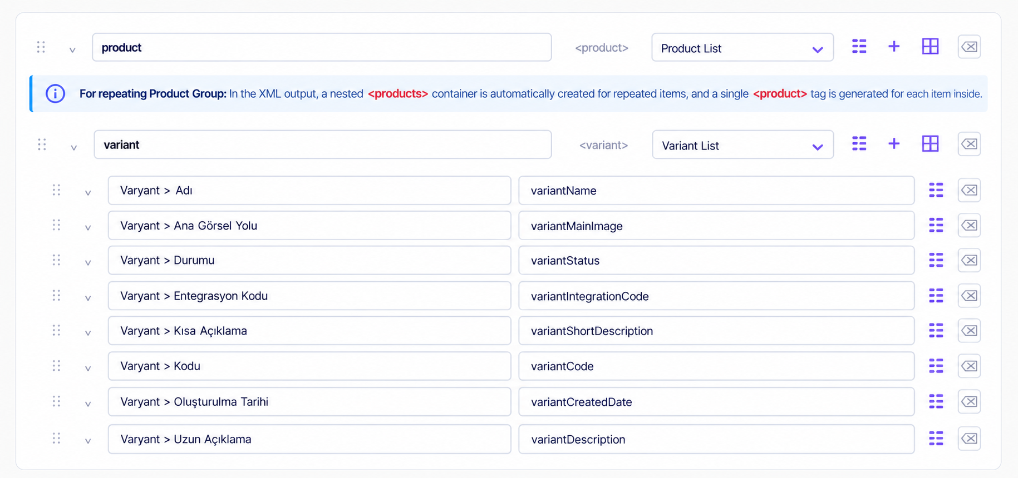Remove the variantIntegrationCode row
Image resolution: width=1018 pixels, height=478 pixels.
(969, 296)
